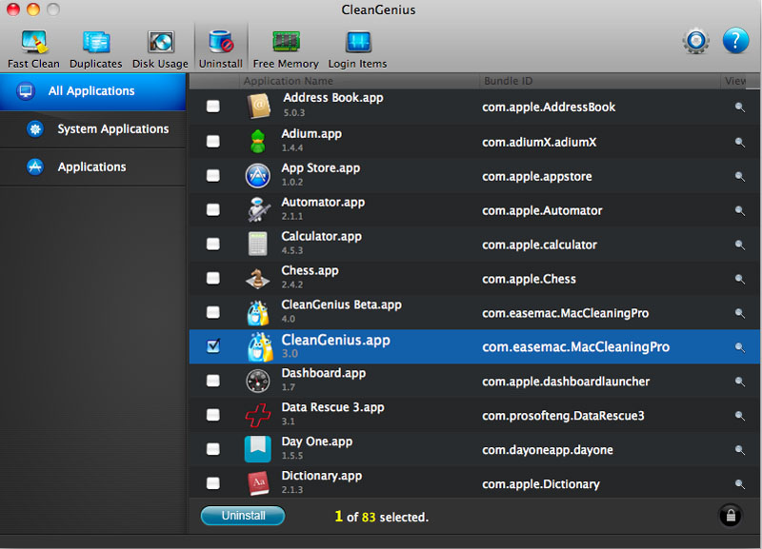Check the Automator.app checkbox
The image size is (762, 549).
coord(212,209)
